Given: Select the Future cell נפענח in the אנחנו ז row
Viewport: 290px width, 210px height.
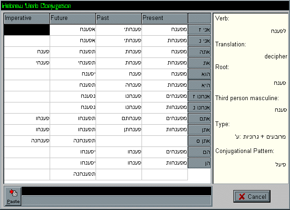Looking at the screenshot, I should tap(73, 96).
